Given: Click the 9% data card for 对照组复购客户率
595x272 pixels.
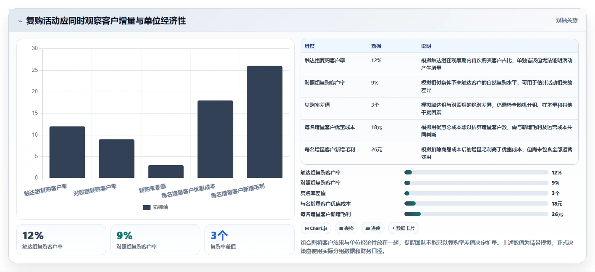Looking at the screenshot, I should [155, 240].
